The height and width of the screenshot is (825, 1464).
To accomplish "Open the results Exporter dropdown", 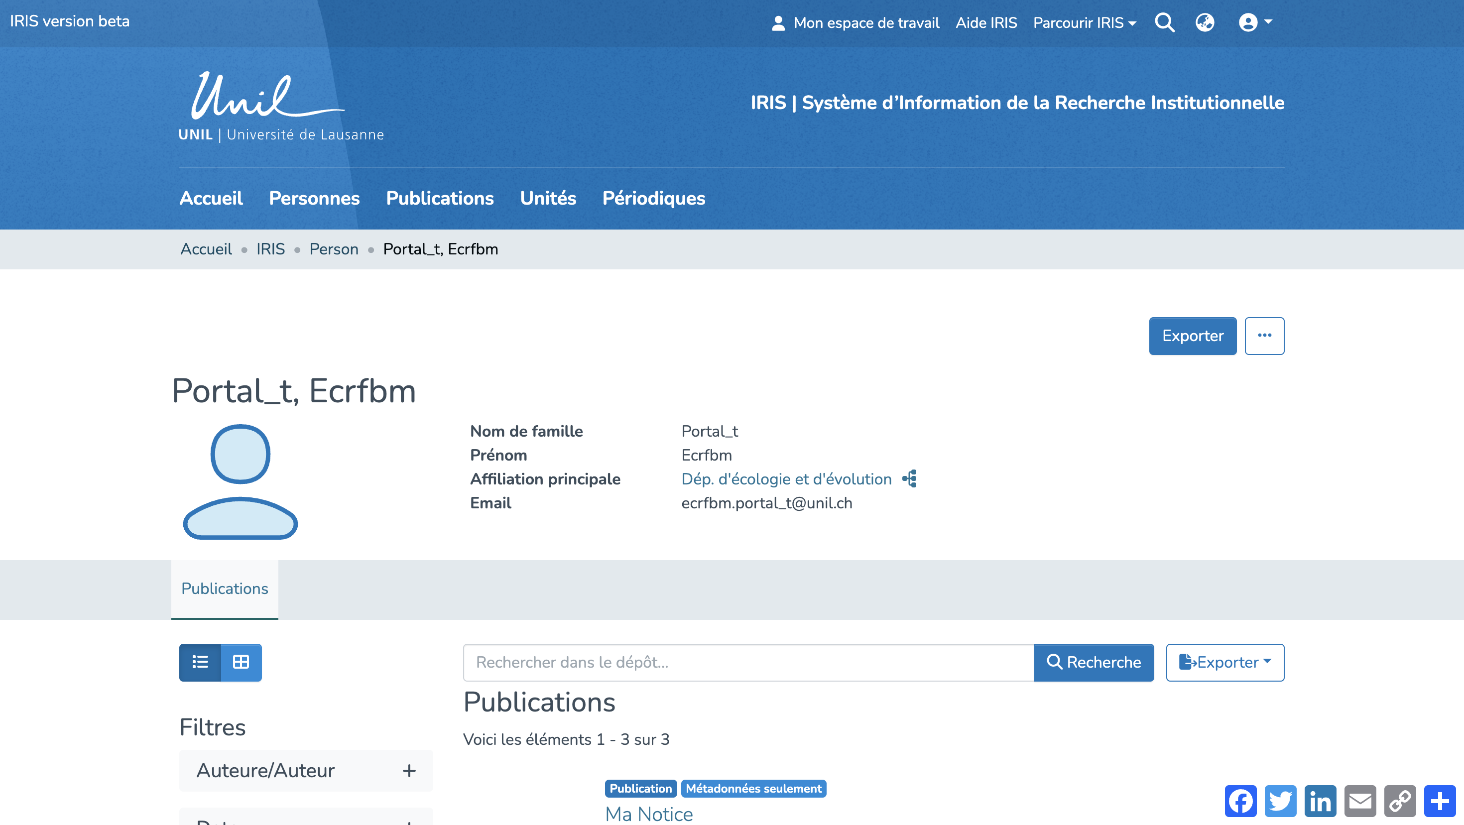I will (x=1225, y=662).
